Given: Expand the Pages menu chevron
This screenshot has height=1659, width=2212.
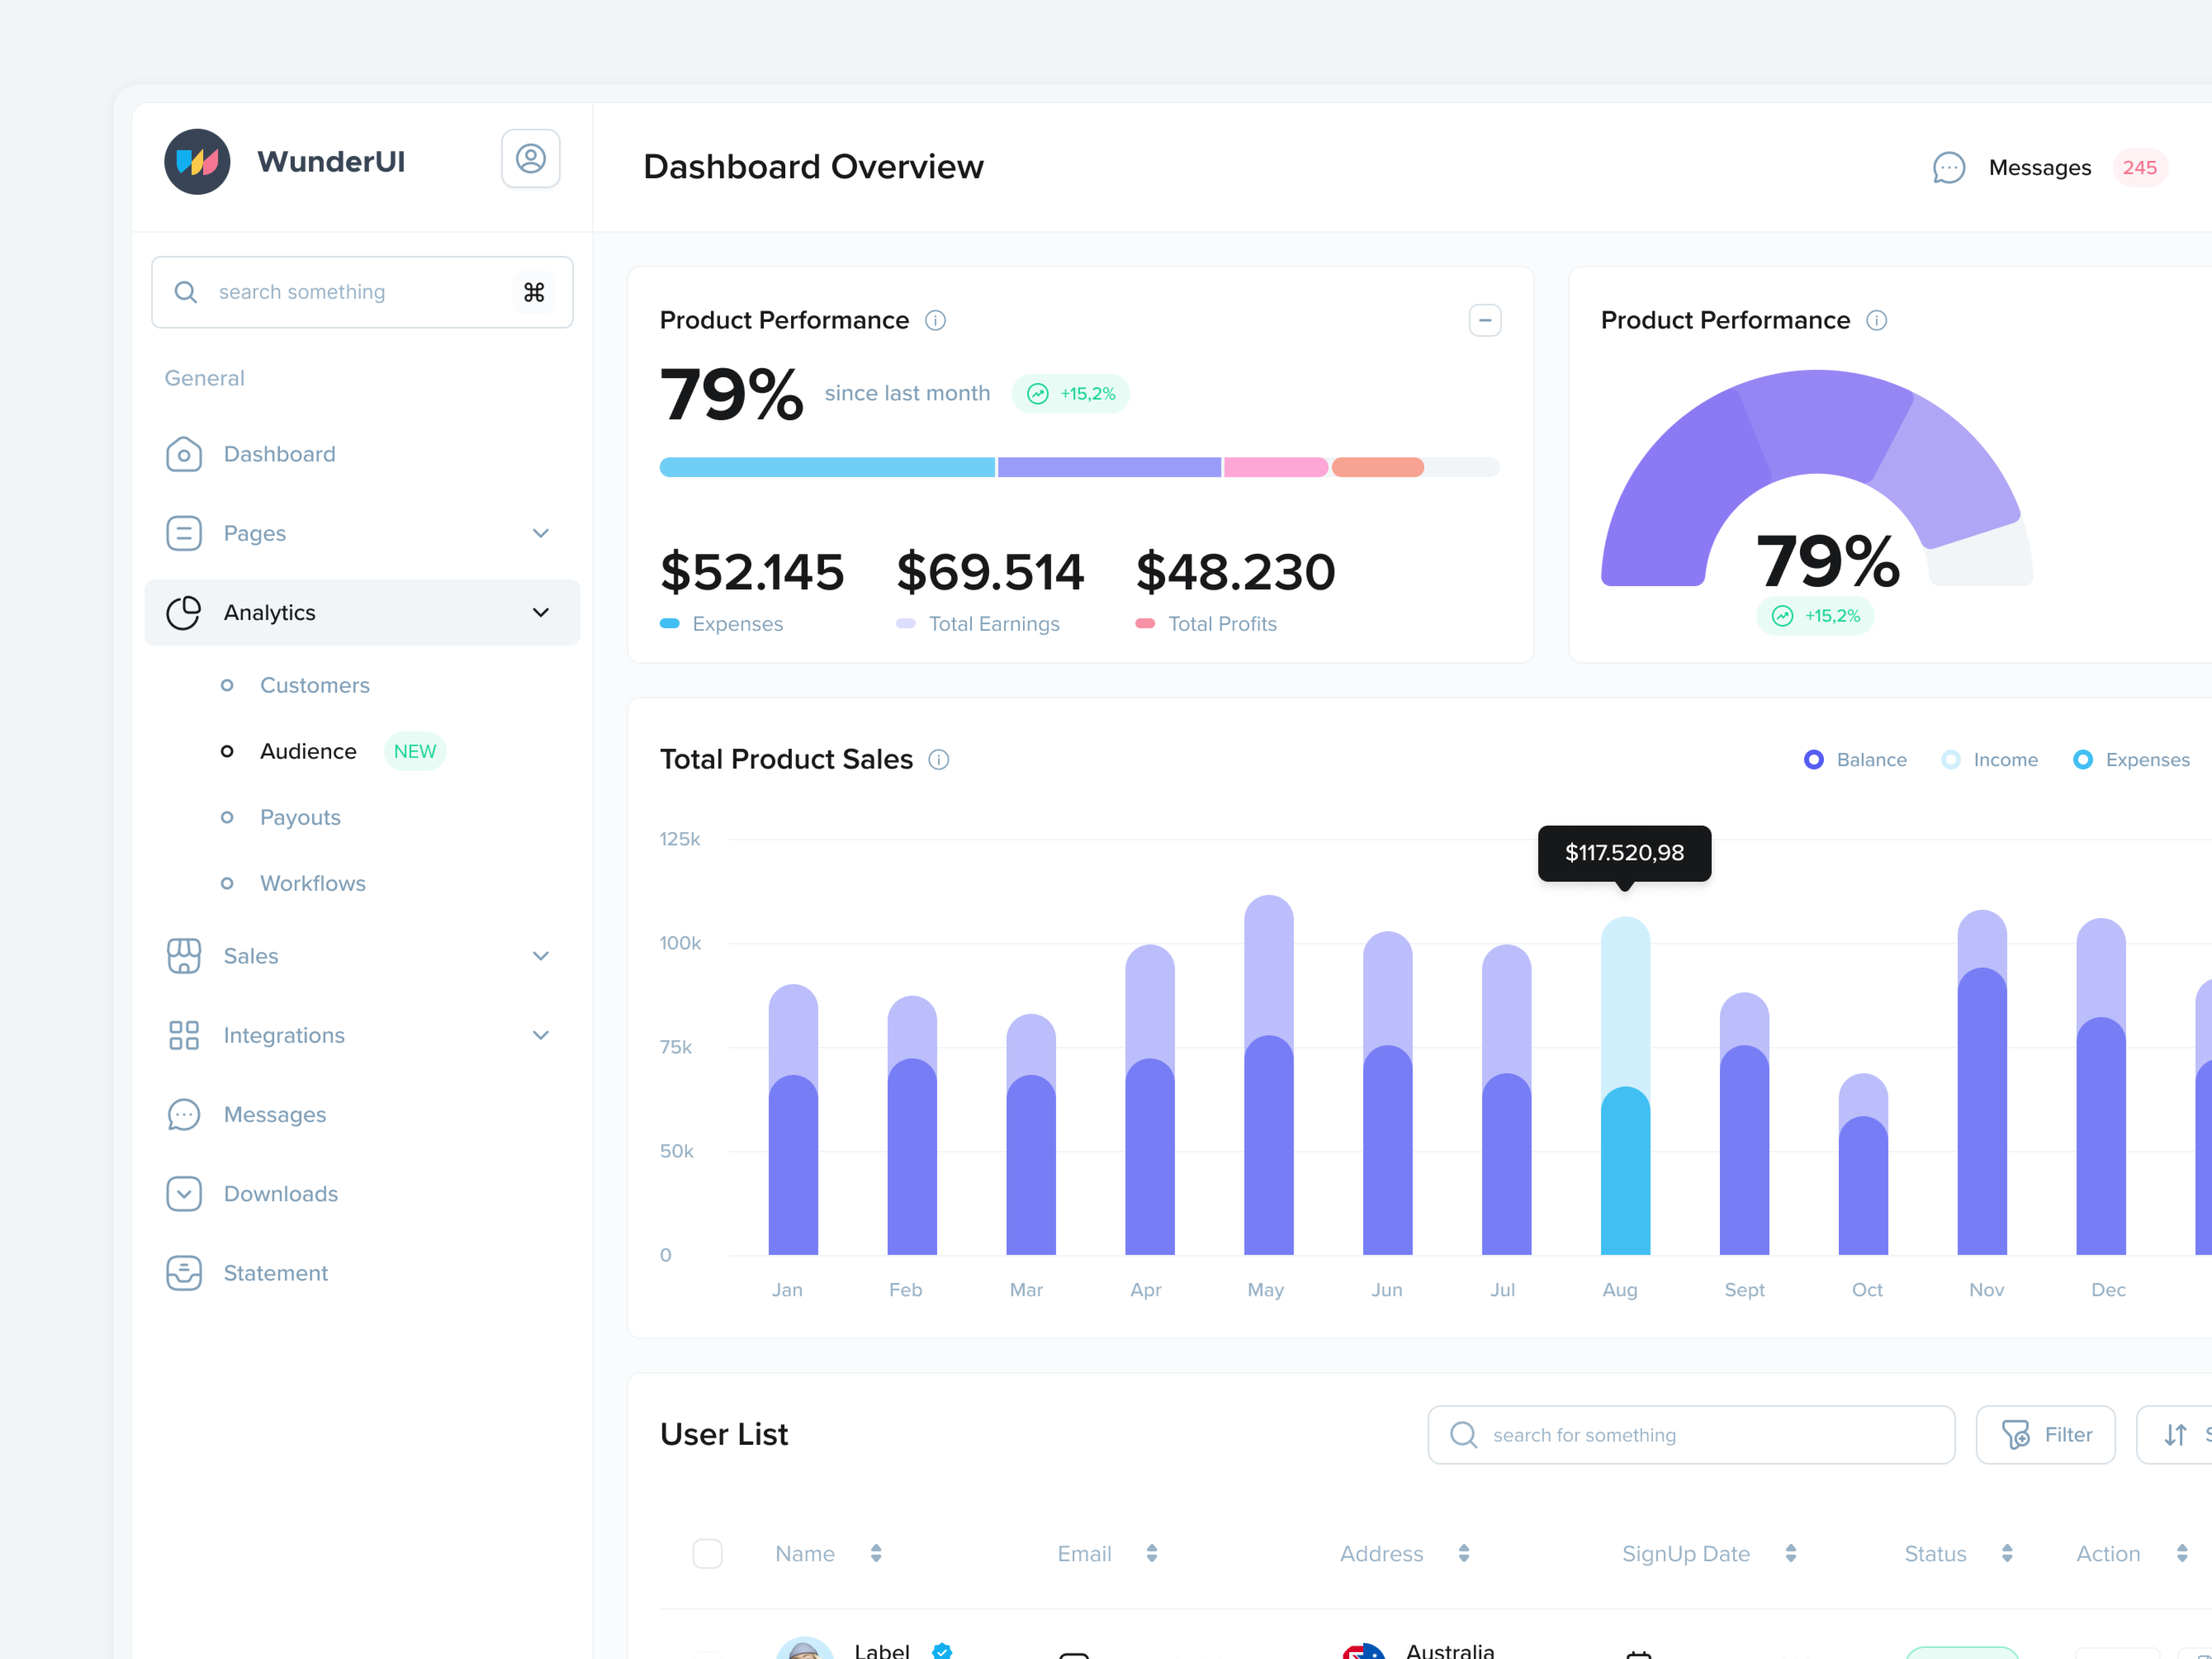Looking at the screenshot, I should point(541,533).
